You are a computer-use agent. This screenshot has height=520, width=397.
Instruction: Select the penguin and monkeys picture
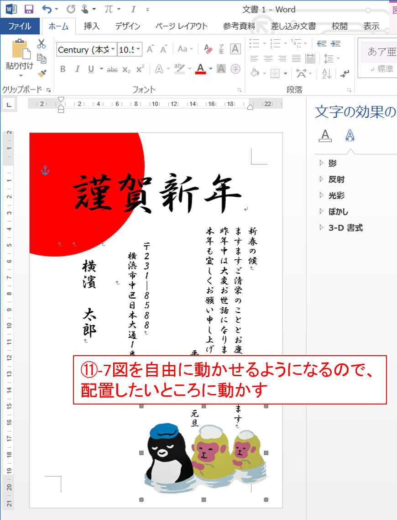[x=204, y=459]
